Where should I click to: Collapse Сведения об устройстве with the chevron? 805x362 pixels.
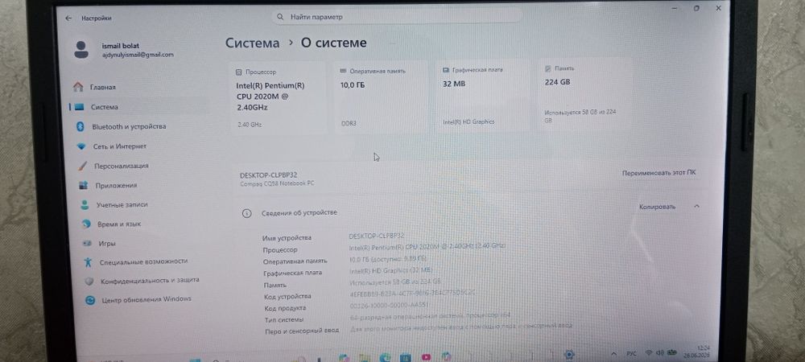pos(696,206)
